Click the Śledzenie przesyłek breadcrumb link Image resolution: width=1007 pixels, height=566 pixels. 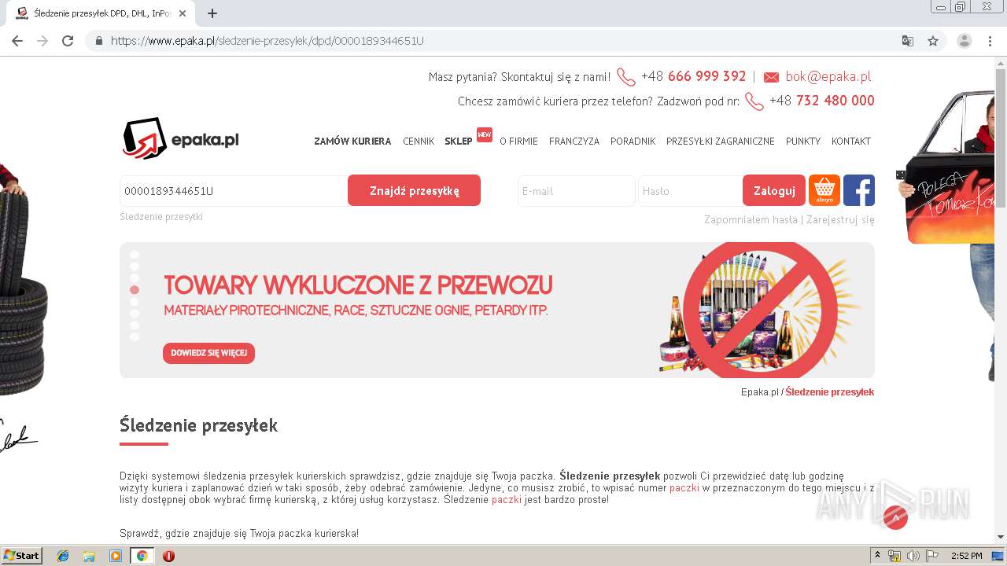click(x=830, y=391)
